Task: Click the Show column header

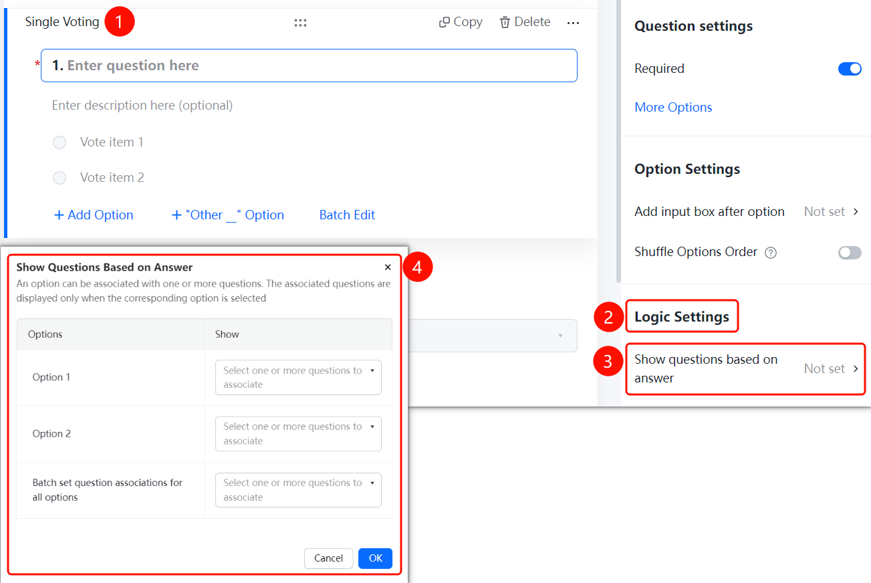Action: 298,334
